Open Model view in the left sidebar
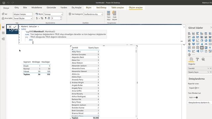The height and width of the screenshot is (119, 212). (3, 39)
